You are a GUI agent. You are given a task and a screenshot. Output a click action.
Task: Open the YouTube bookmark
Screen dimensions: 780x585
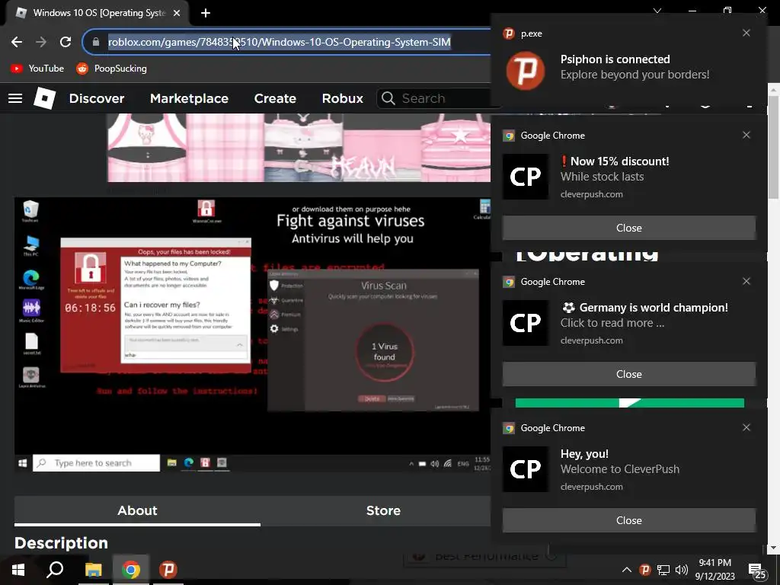(37, 69)
